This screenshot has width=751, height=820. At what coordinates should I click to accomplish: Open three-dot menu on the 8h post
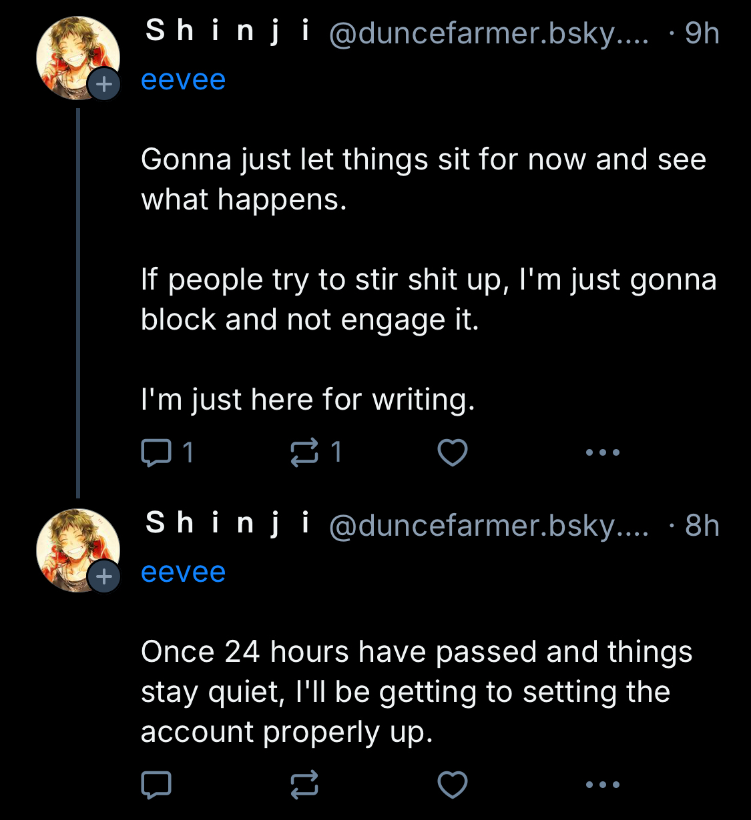[x=602, y=785]
